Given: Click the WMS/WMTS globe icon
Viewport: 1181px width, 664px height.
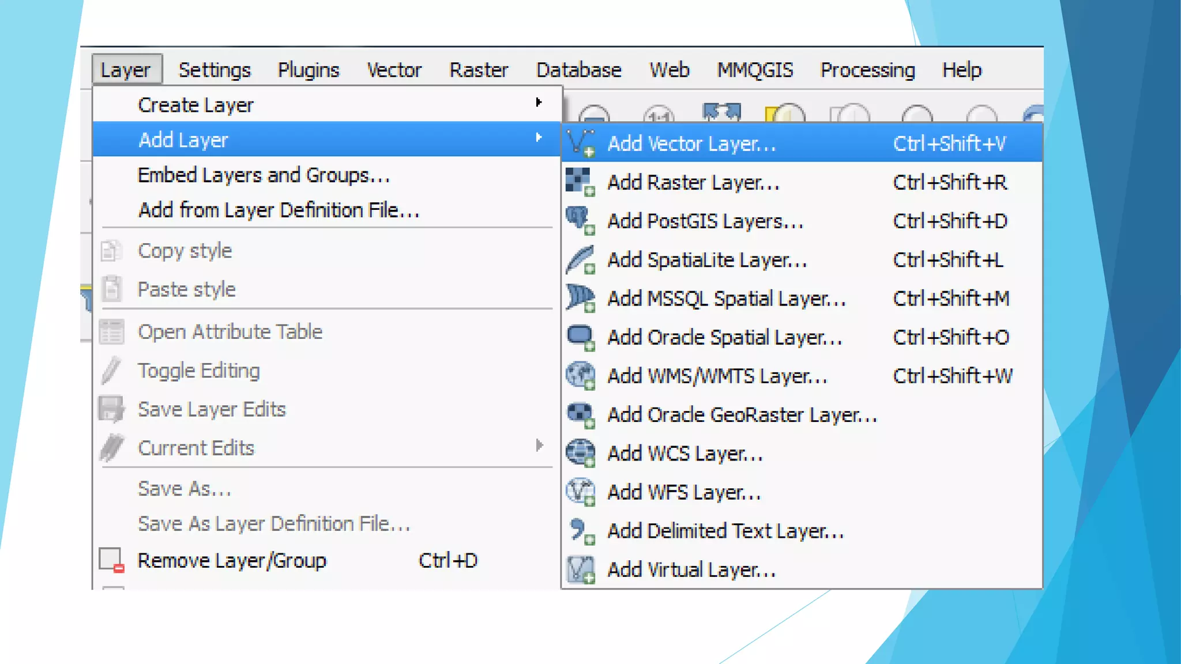Looking at the screenshot, I should point(580,376).
